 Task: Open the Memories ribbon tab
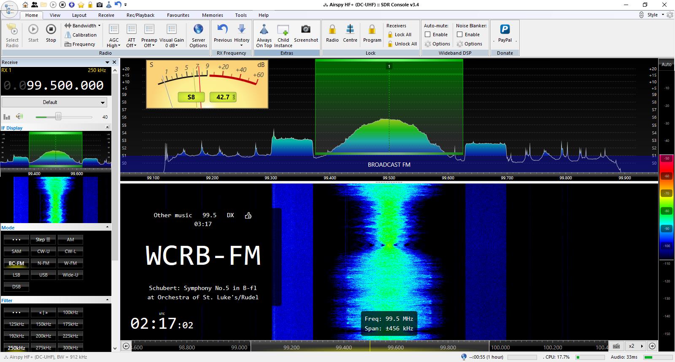[213, 15]
